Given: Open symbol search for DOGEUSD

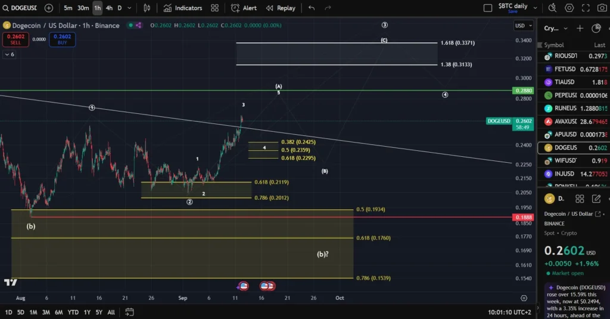Looking at the screenshot, I should (20, 8).
